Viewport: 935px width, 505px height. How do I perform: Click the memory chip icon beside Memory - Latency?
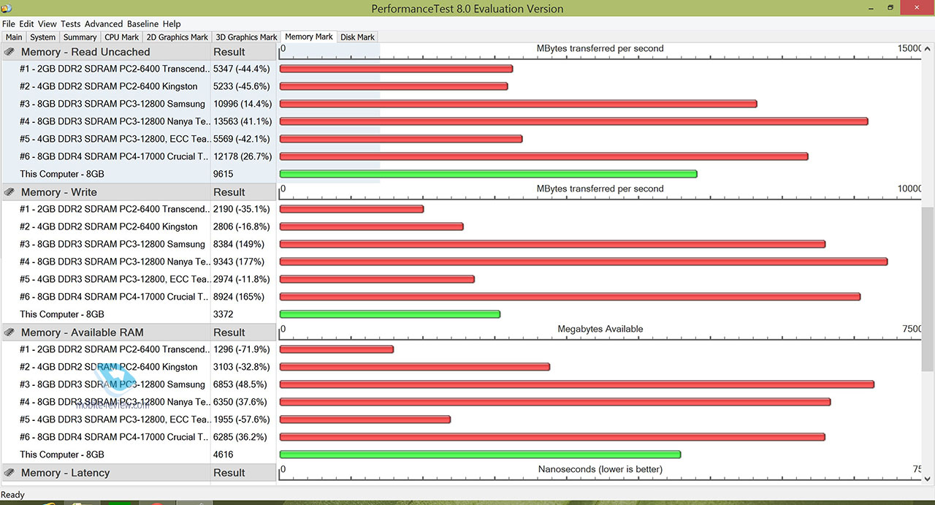[9, 473]
